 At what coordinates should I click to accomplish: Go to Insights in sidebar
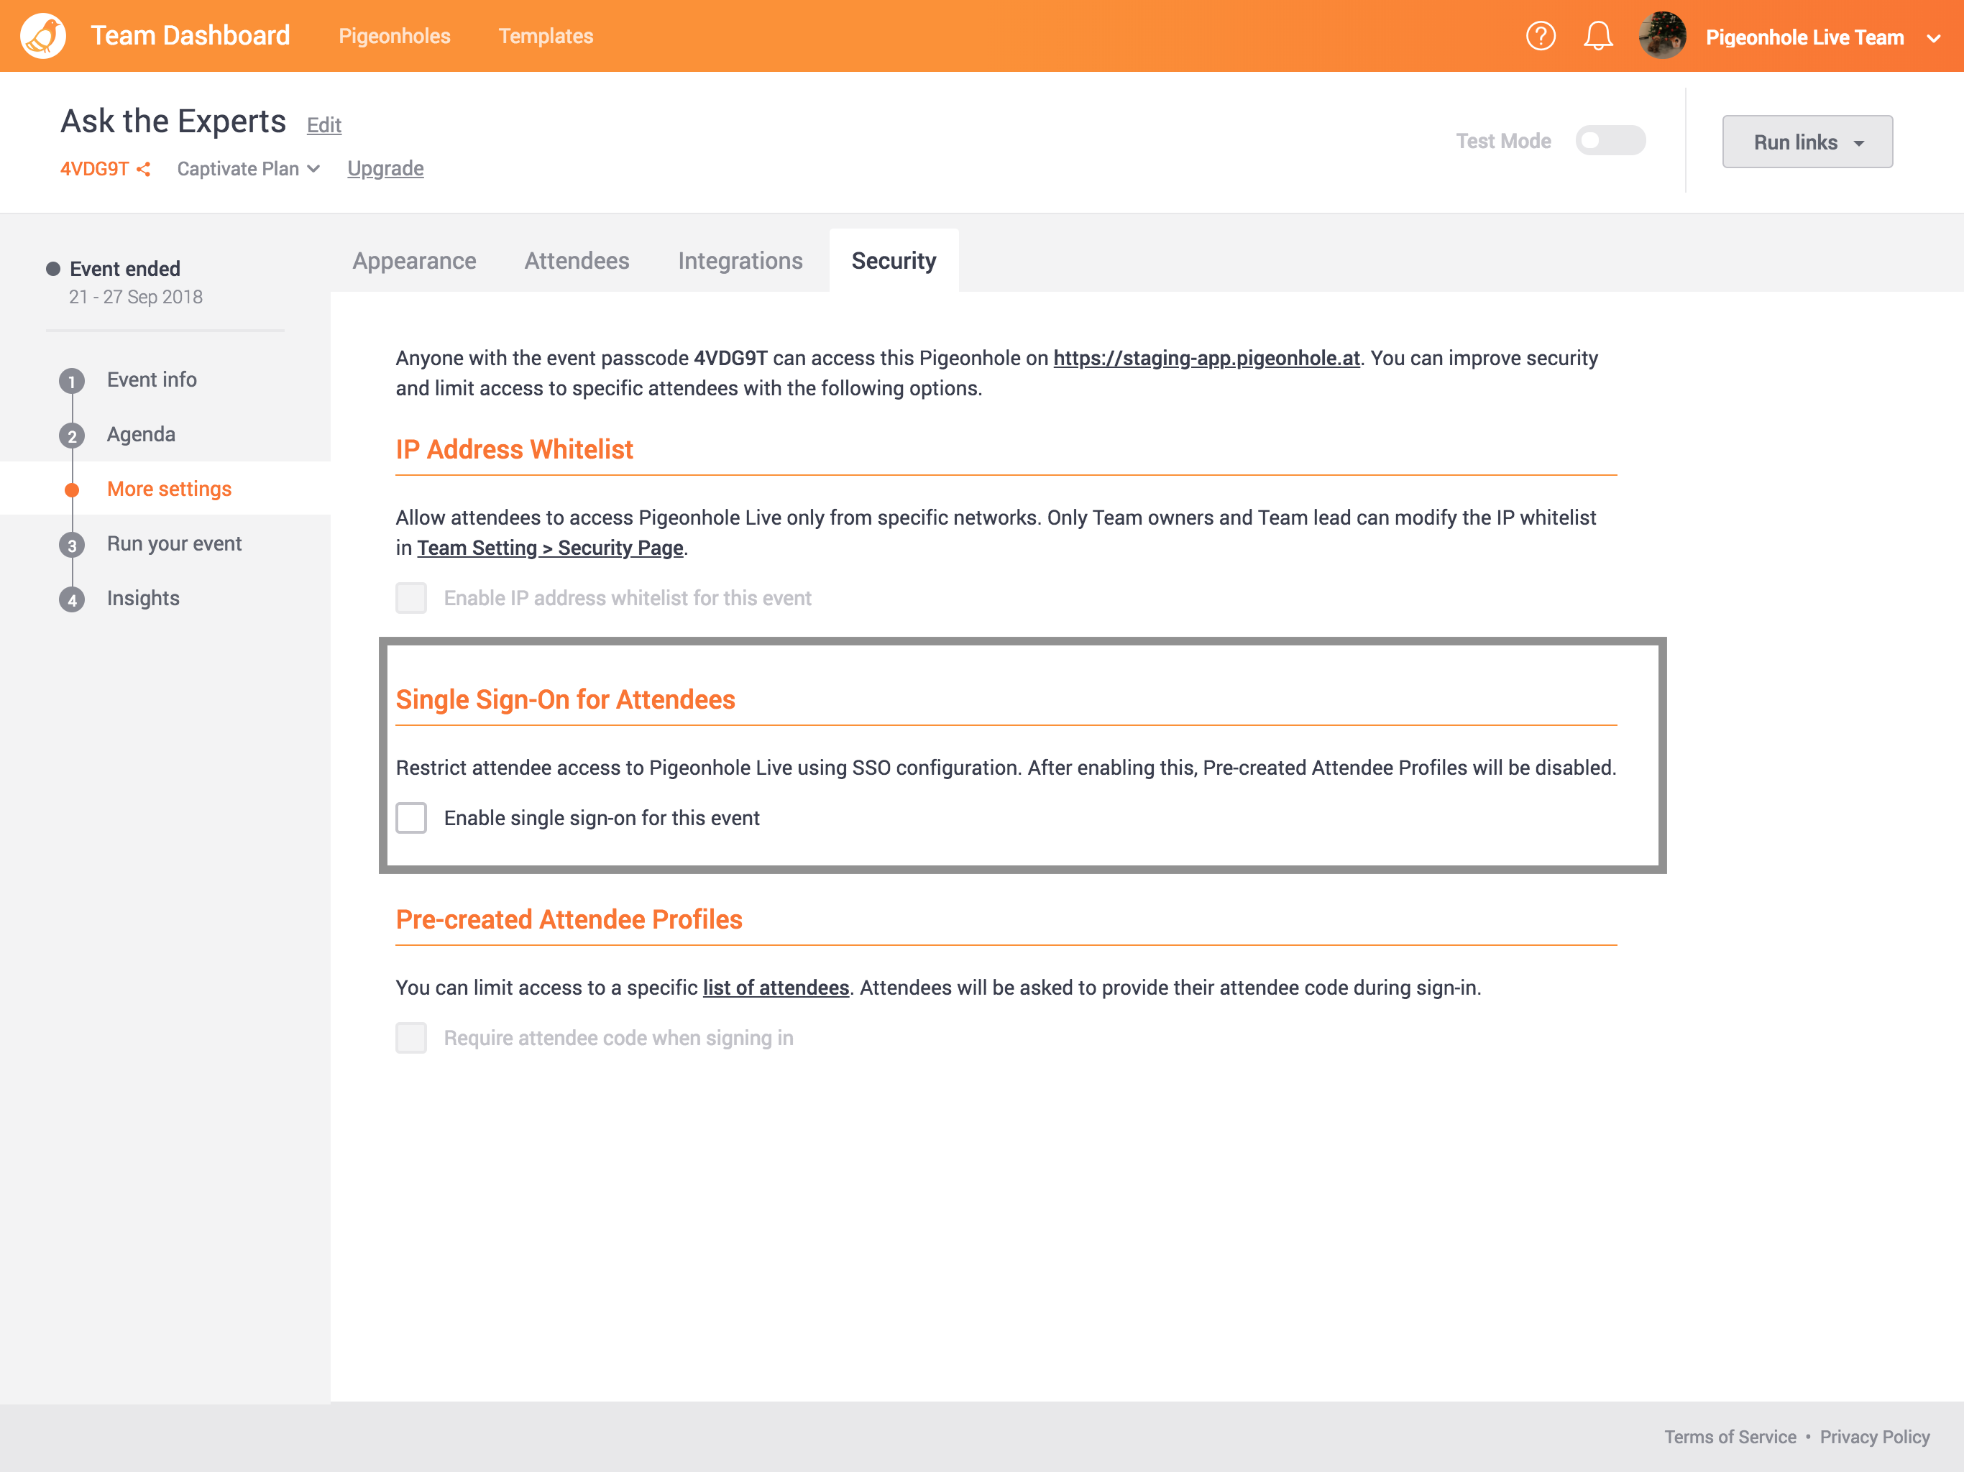[x=144, y=599]
